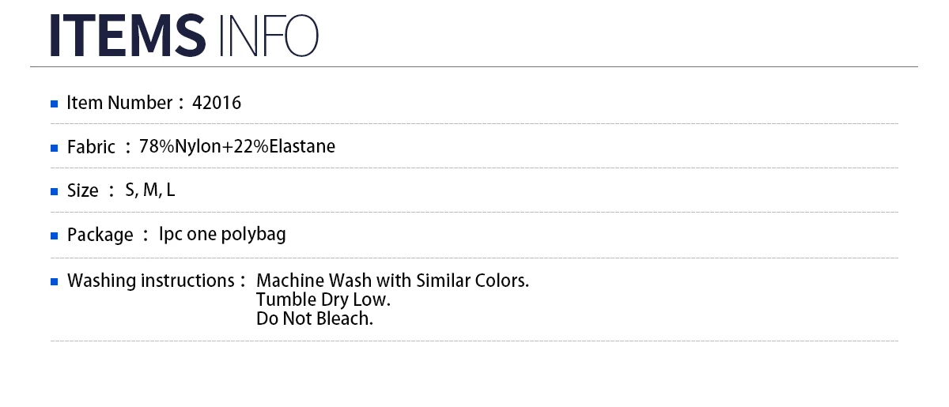949x407 pixels.
Task: Click the Tumble Dry Low line
Action: [x=323, y=300]
